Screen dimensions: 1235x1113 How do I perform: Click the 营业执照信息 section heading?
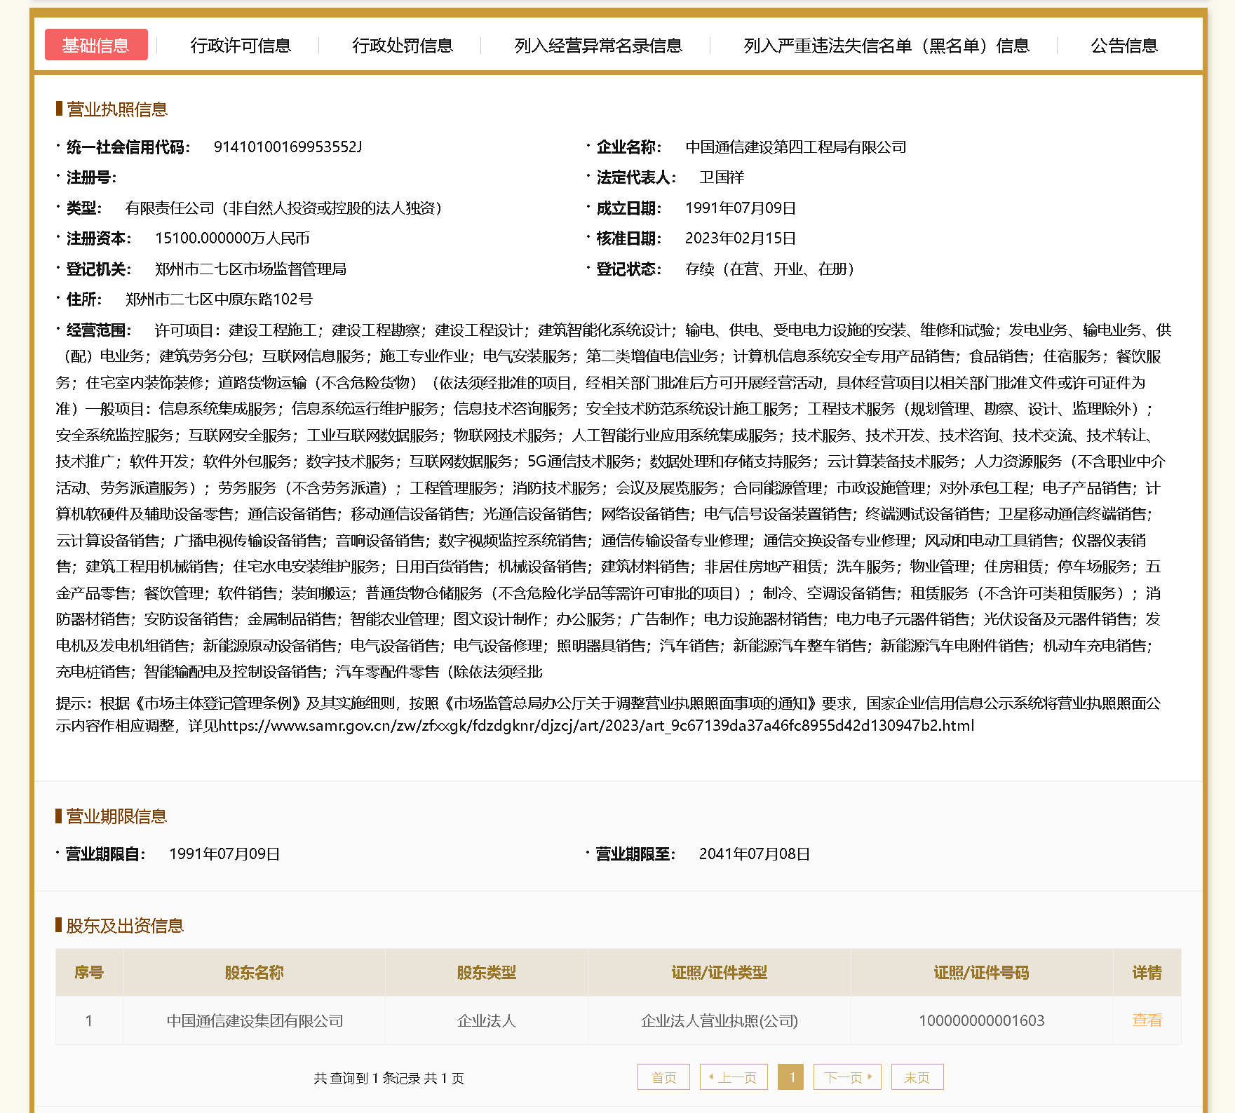tap(117, 109)
